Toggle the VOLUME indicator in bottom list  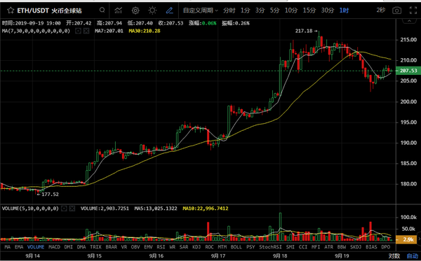pos(36,247)
